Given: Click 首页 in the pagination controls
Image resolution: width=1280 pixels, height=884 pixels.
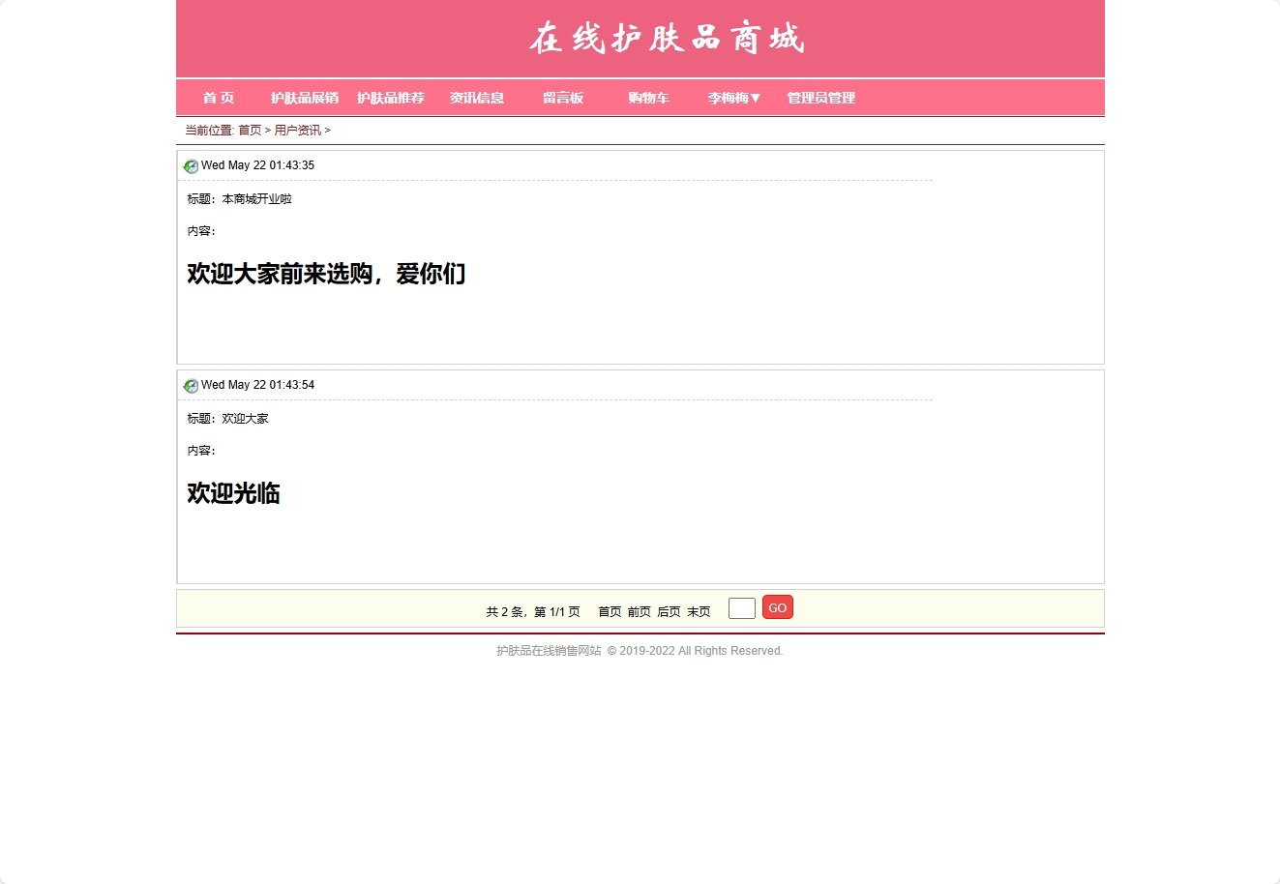Looking at the screenshot, I should (609, 611).
